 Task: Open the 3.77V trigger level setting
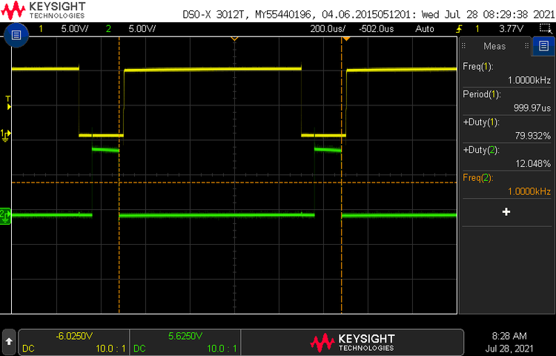click(514, 28)
